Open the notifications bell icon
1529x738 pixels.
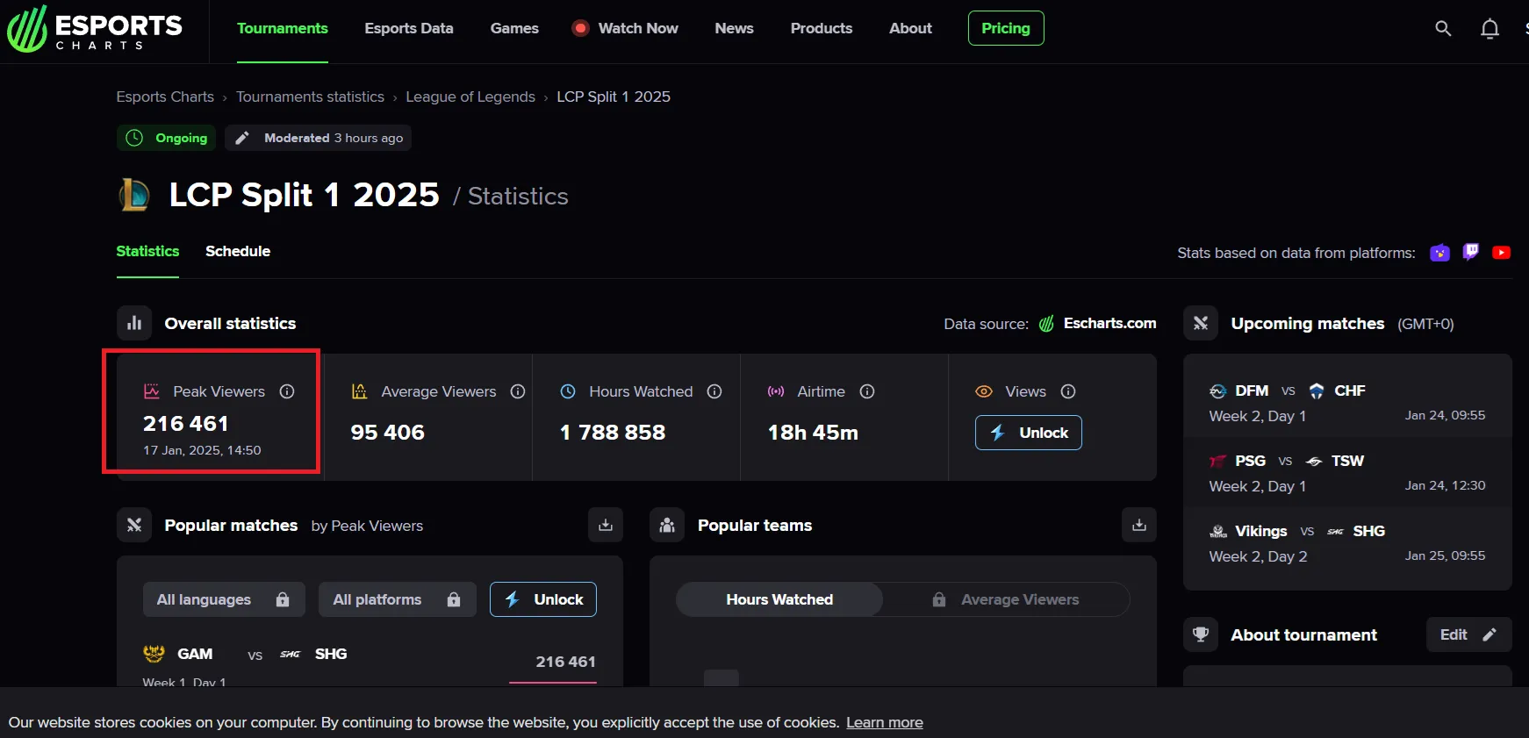click(1490, 29)
